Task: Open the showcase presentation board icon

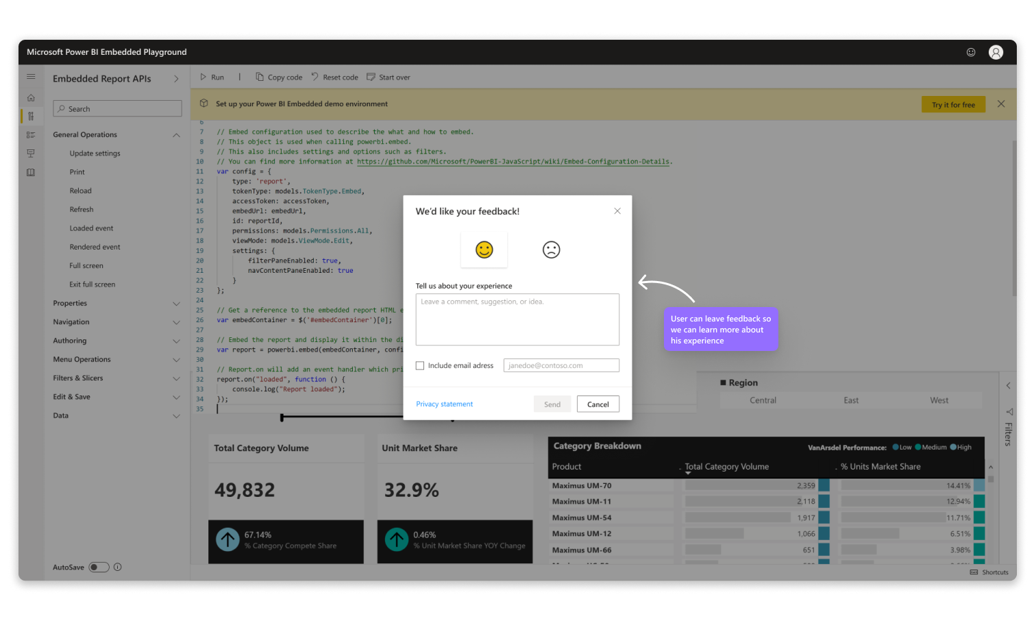Action: (x=31, y=154)
